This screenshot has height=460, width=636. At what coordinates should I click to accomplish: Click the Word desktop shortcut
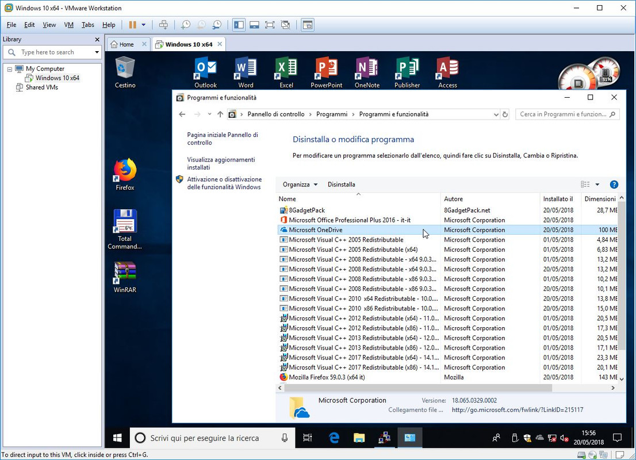[246, 72]
